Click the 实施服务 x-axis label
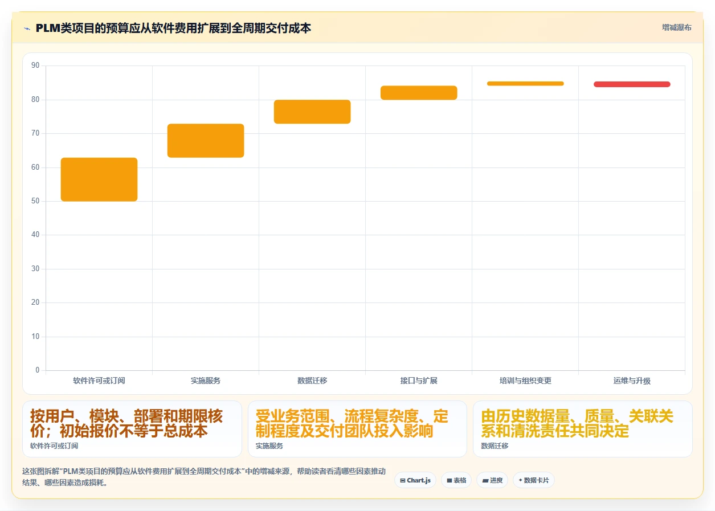The width and height of the screenshot is (715, 511). pos(206,381)
